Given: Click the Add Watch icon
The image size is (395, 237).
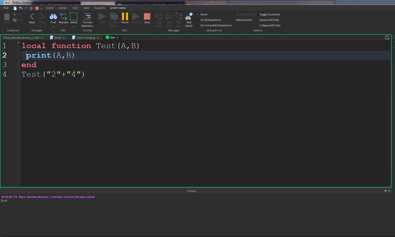Looking at the screenshot, I should (189, 16).
